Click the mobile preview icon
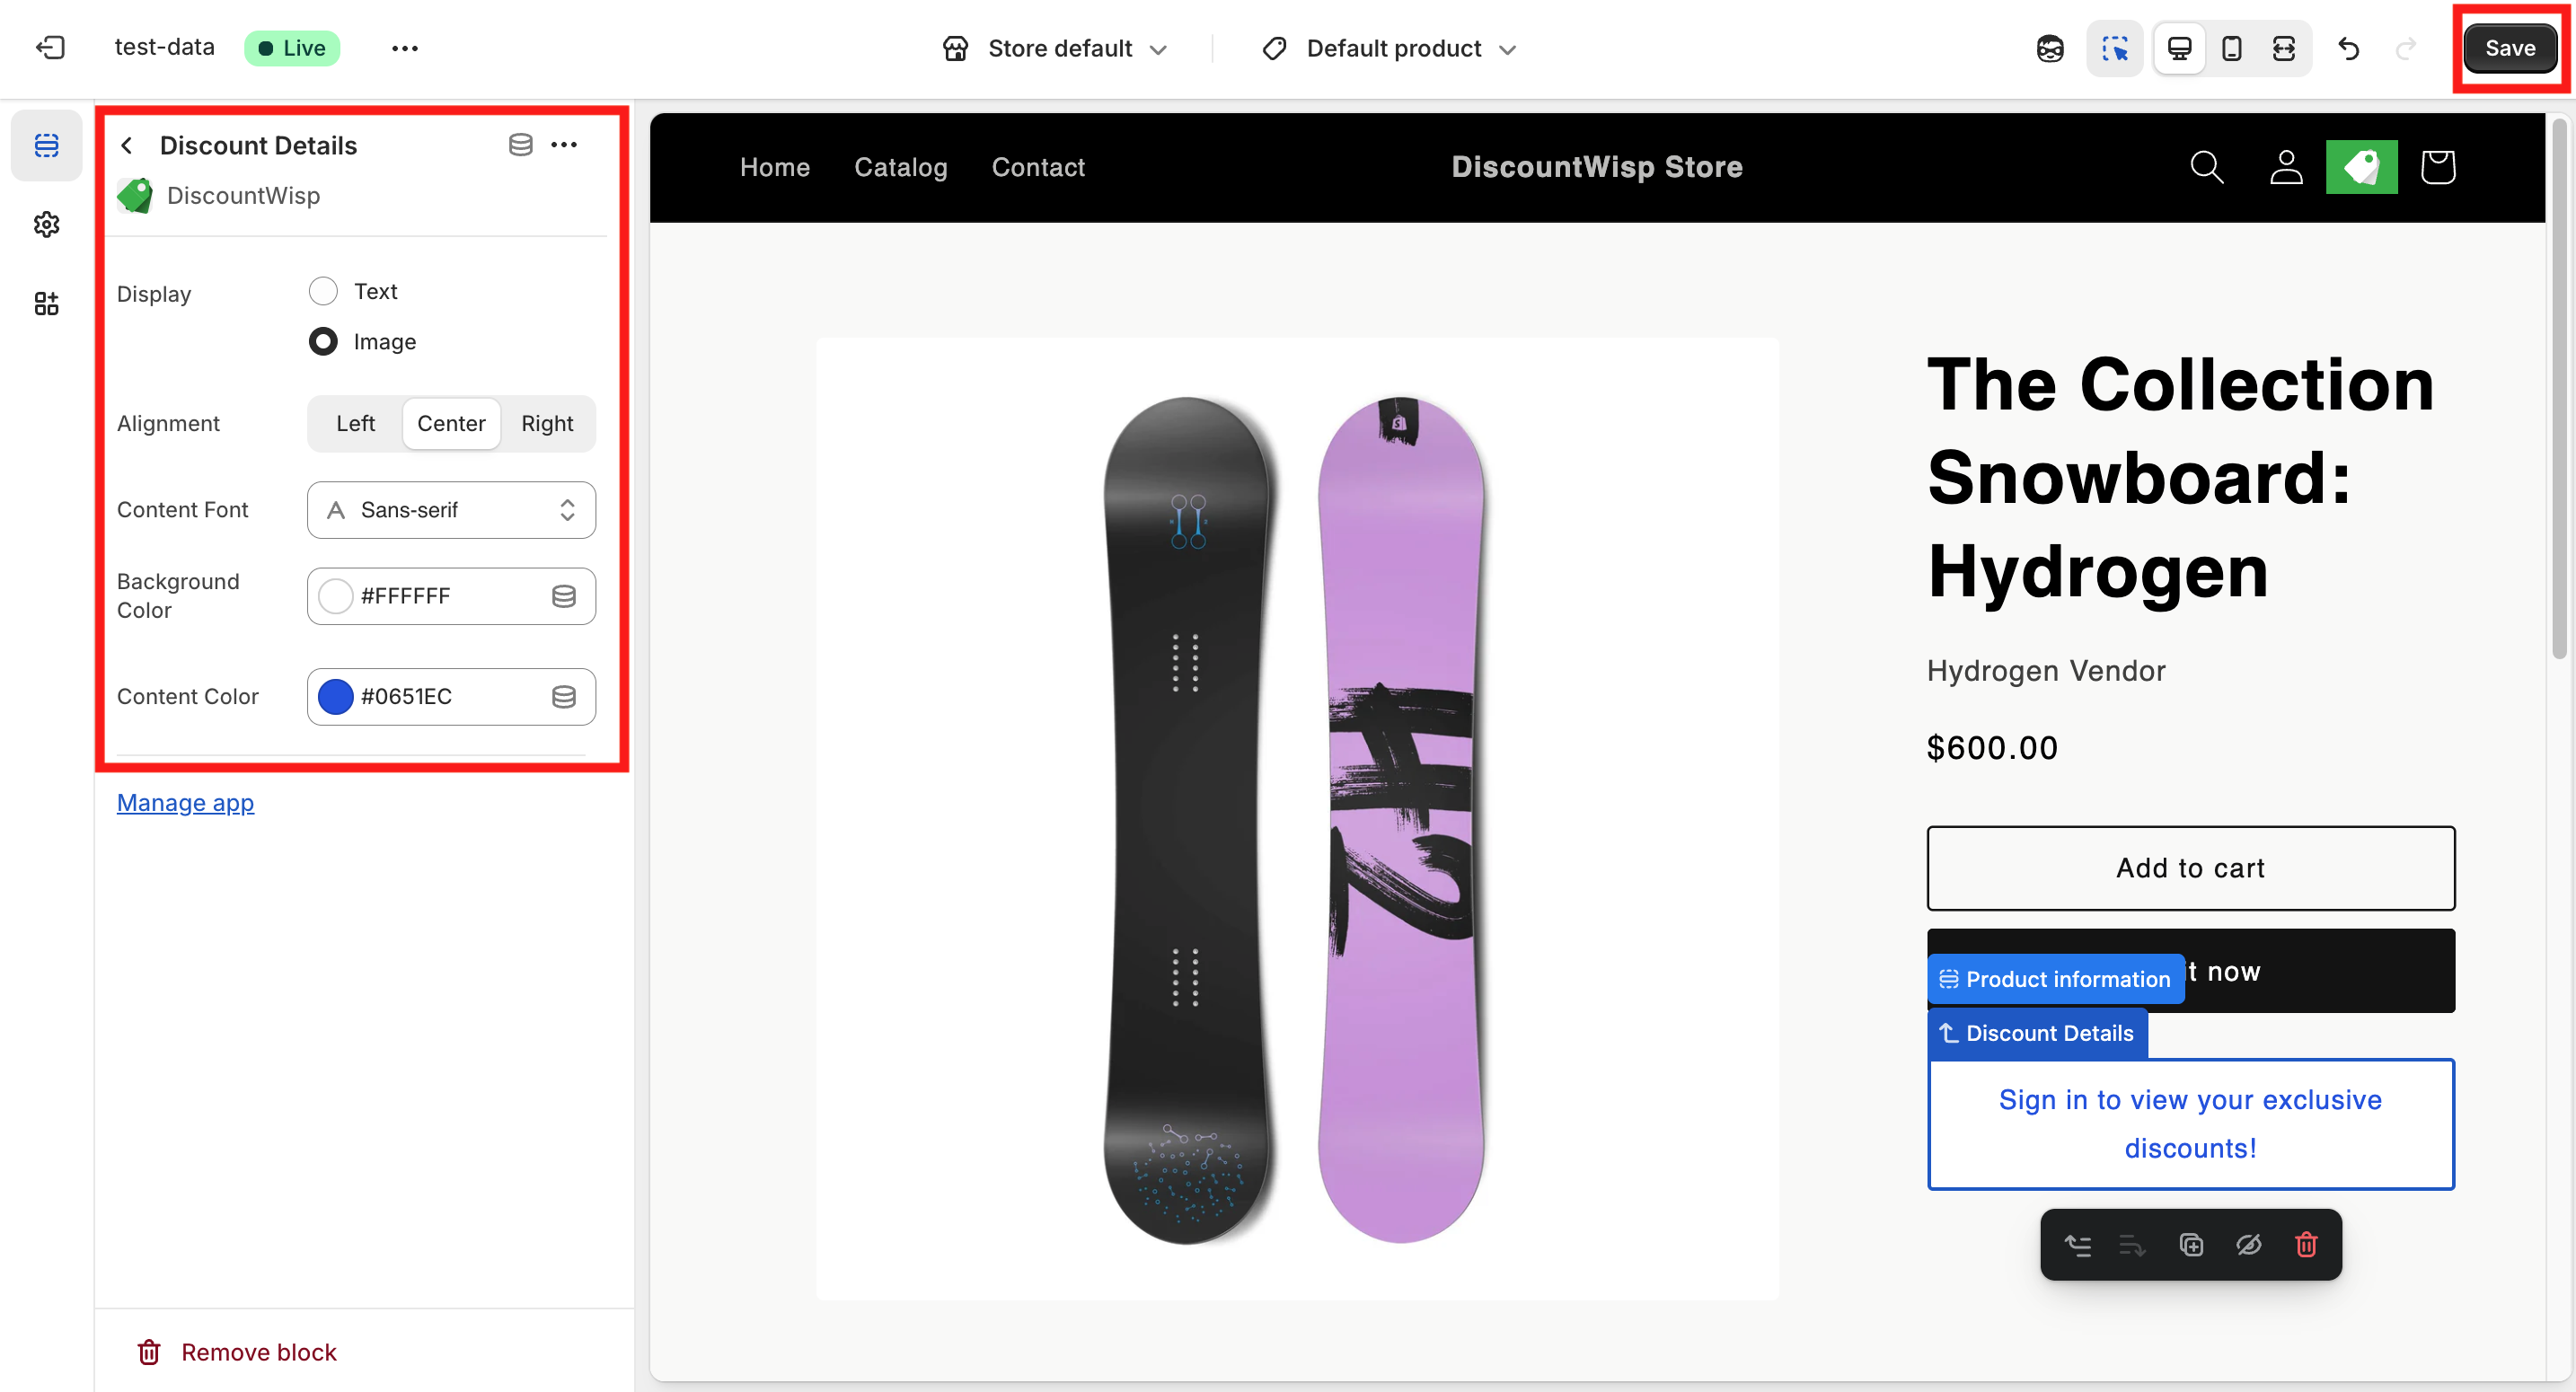Image resolution: width=2576 pixels, height=1392 pixels. click(x=2231, y=48)
